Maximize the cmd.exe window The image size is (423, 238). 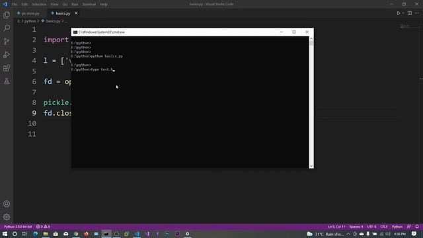[x=294, y=32]
